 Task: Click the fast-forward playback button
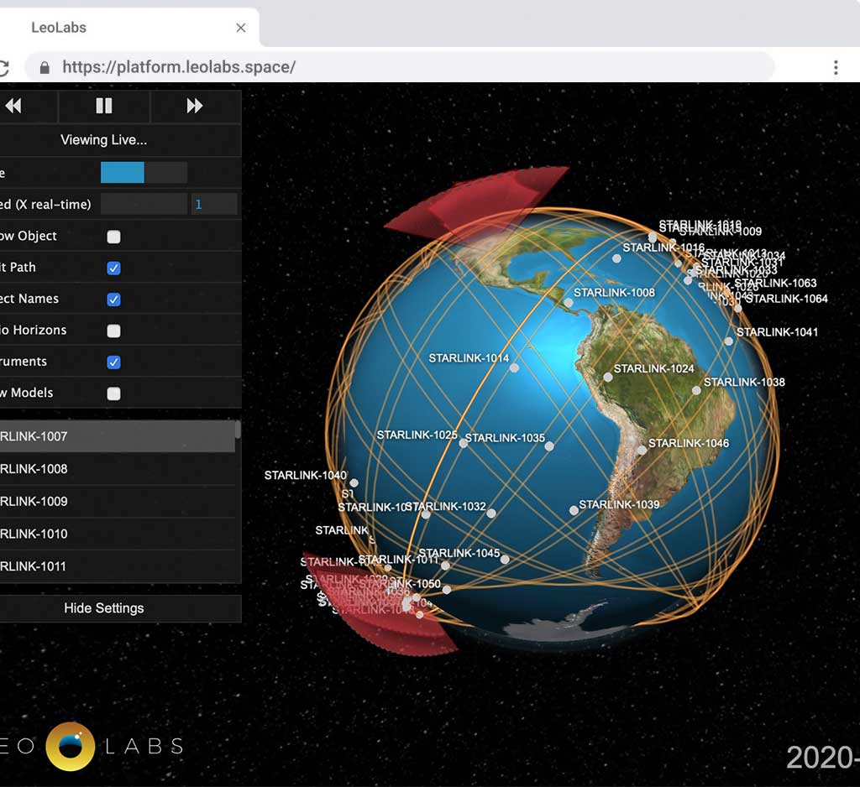click(195, 106)
